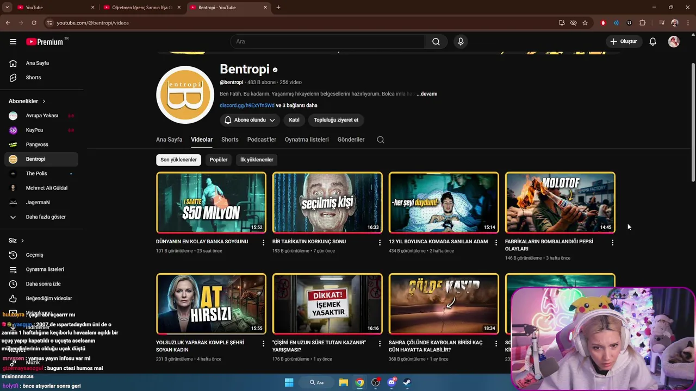
Task: Click Oluştur create button
Action: (623, 42)
